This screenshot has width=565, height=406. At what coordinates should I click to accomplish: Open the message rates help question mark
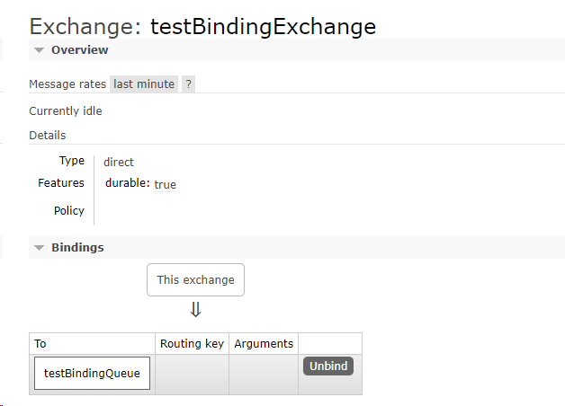[x=188, y=84]
